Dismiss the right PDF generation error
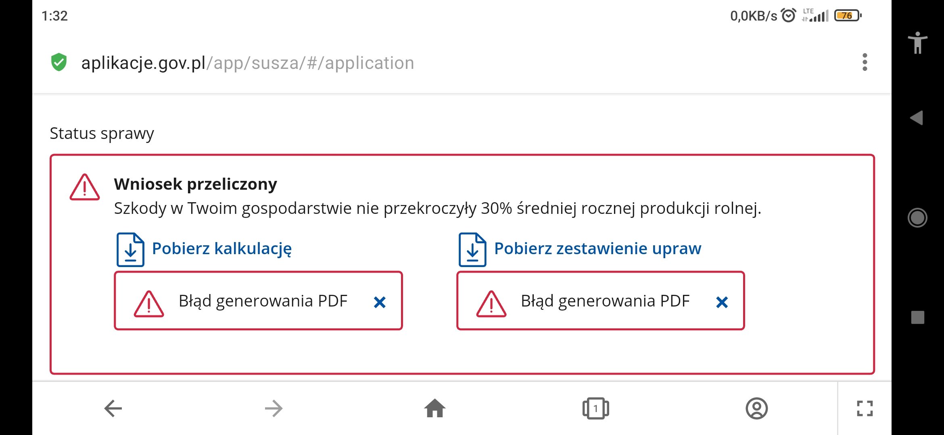Image resolution: width=944 pixels, height=435 pixels. pyautogui.click(x=722, y=302)
